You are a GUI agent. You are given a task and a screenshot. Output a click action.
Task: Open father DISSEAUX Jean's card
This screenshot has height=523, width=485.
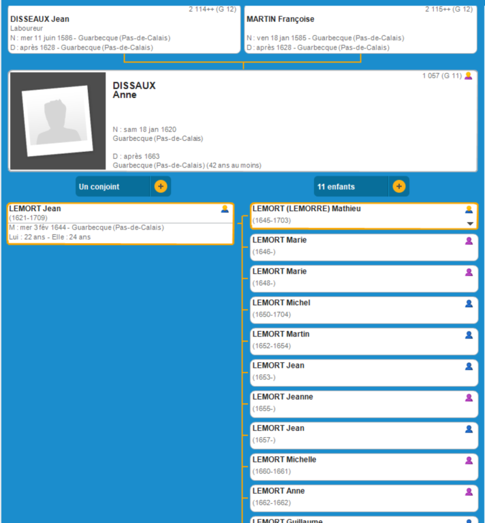[x=124, y=31]
